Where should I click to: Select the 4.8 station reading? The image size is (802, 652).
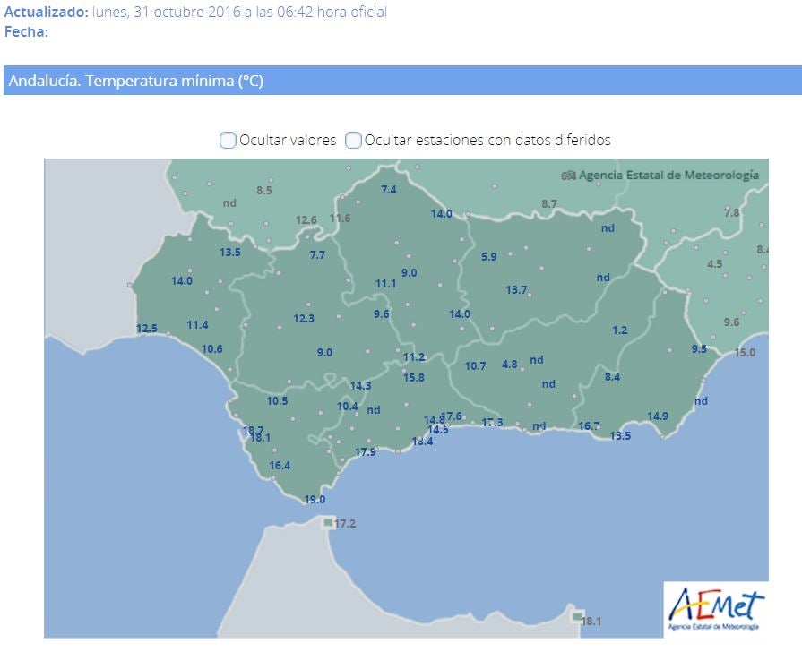510,365
